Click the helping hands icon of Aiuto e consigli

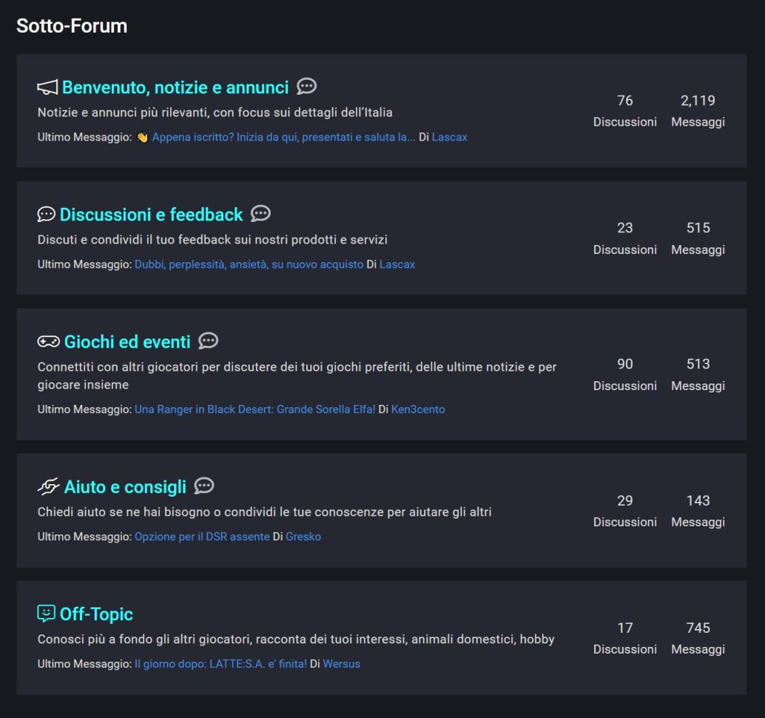point(47,486)
